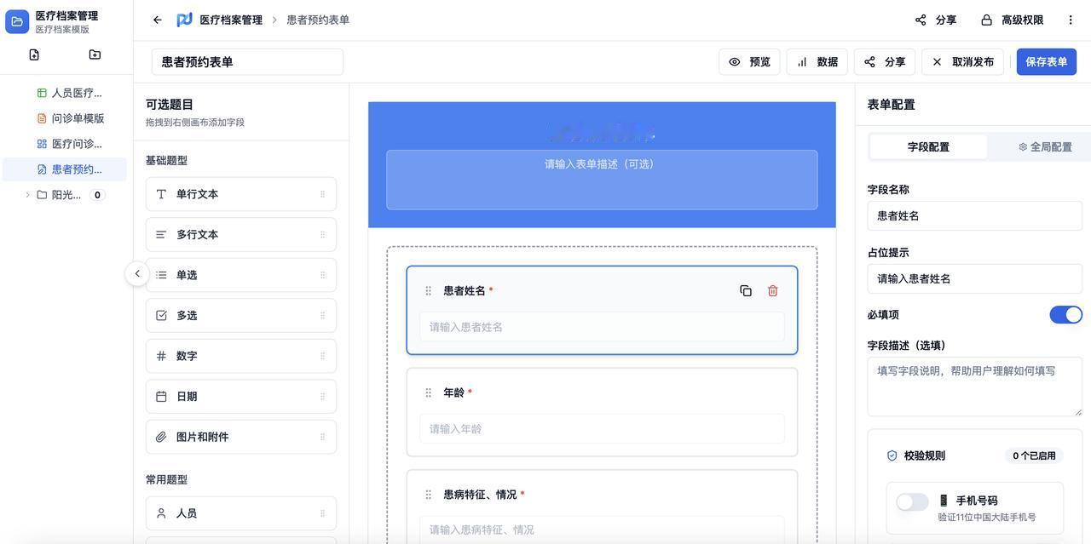
Task: Select the 字段配置 tab
Action: click(928, 146)
